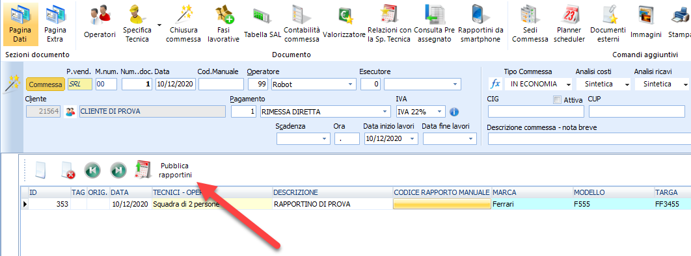Open the Analisi costi dropdown
This screenshot has width=691, height=256.
click(x=627, y=84)
